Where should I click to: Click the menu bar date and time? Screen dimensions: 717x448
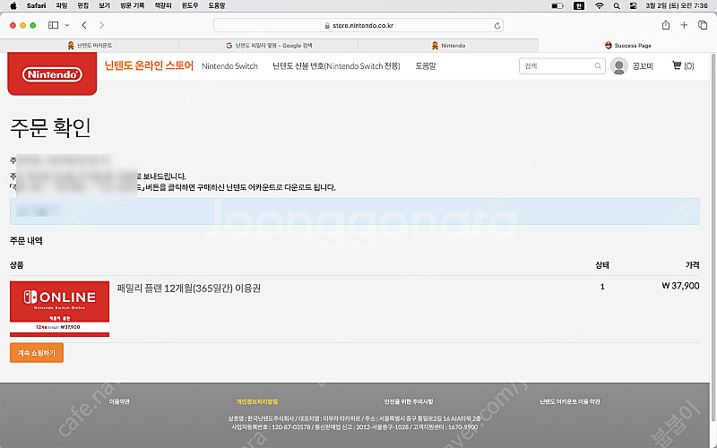click(677, 6)
